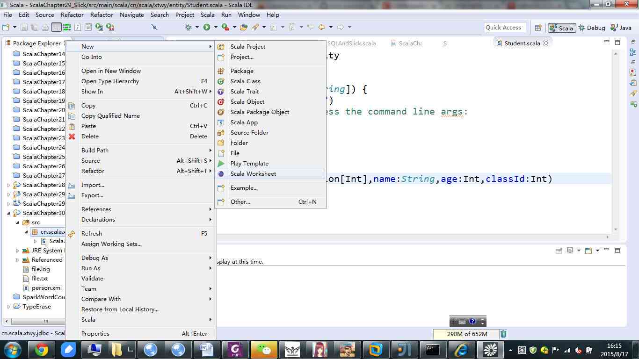Click the Refresh icon in context menu
Viewport: 639px width, 359px height.
[72, 234]
